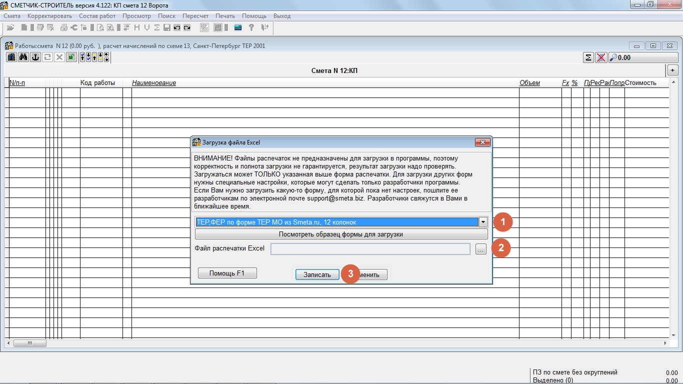Screen dimensions: 683x384
Task: Click Посмотреть образец формы для загрузки
Action: click(341, 234)
